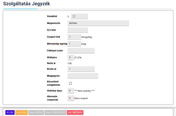The width and height of the screenshot is (176, 116).
Task: Click the empty SZJ kód field
Action: [77, 30]
